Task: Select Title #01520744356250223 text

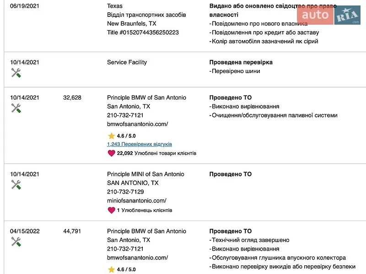Action: click(x=143, y=32)
